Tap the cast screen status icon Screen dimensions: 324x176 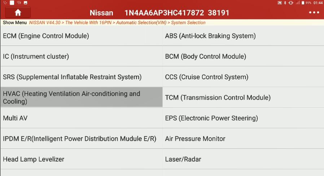click(x=280, y=3)
